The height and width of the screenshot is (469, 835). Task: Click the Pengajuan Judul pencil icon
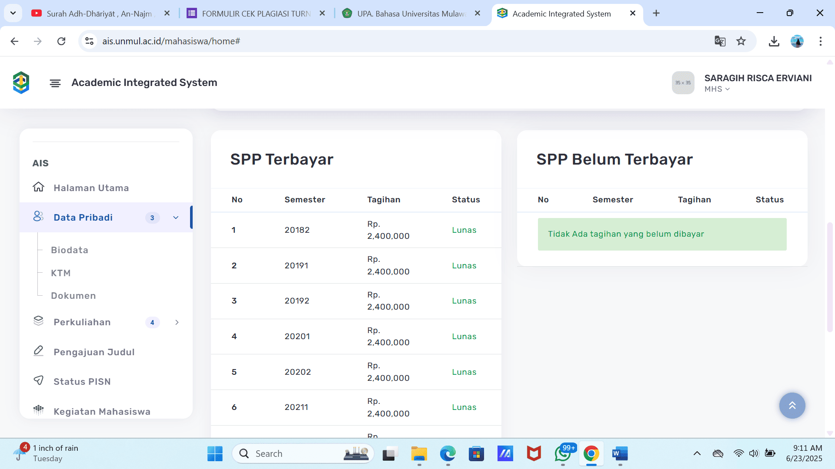tap(38, 351)
